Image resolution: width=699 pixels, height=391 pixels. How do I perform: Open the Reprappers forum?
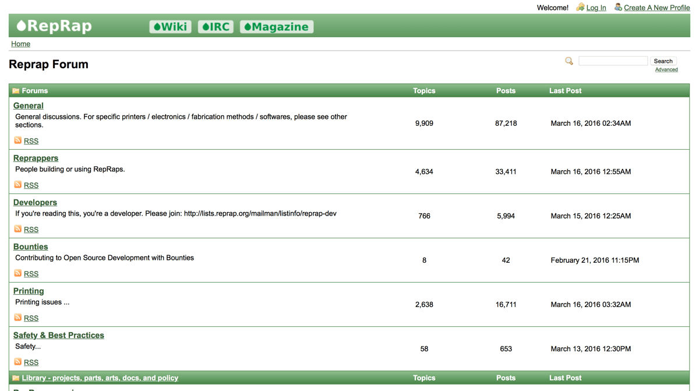[36, 158]
